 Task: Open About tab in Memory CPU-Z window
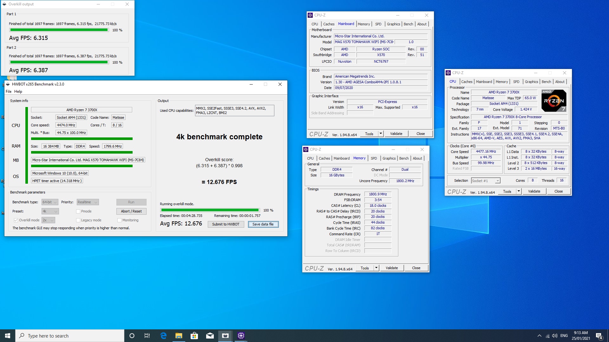[417, 158]
